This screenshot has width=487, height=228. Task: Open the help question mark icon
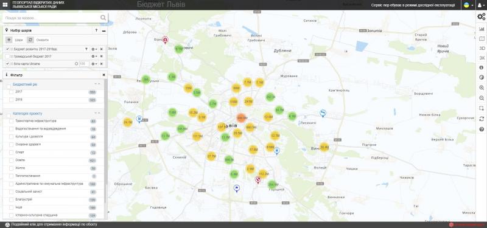click(482, 129)
